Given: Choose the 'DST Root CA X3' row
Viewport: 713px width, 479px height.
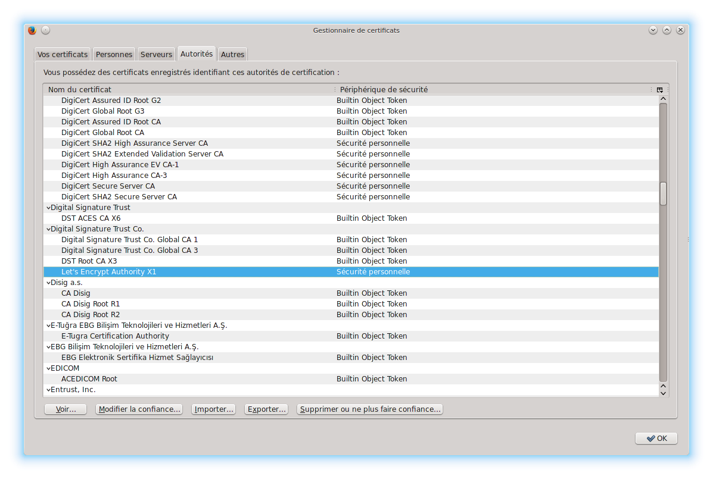Looking at the screenshot, I should click(x=351, y=261).
